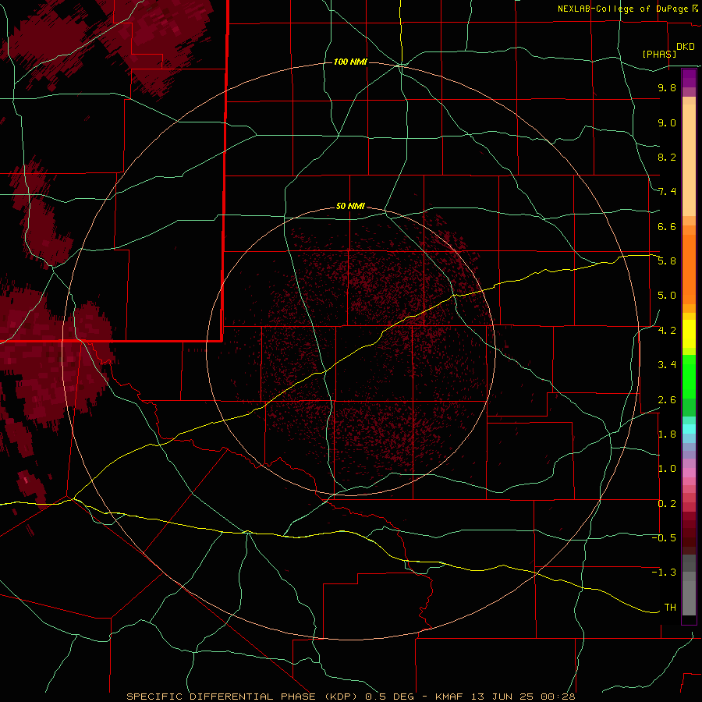Click the 1.0 scale value

pyautogui.click(x=667, y=469)
